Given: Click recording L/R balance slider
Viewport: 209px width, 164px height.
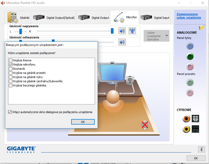Looking at the screenshot, I should pos(21,31).
